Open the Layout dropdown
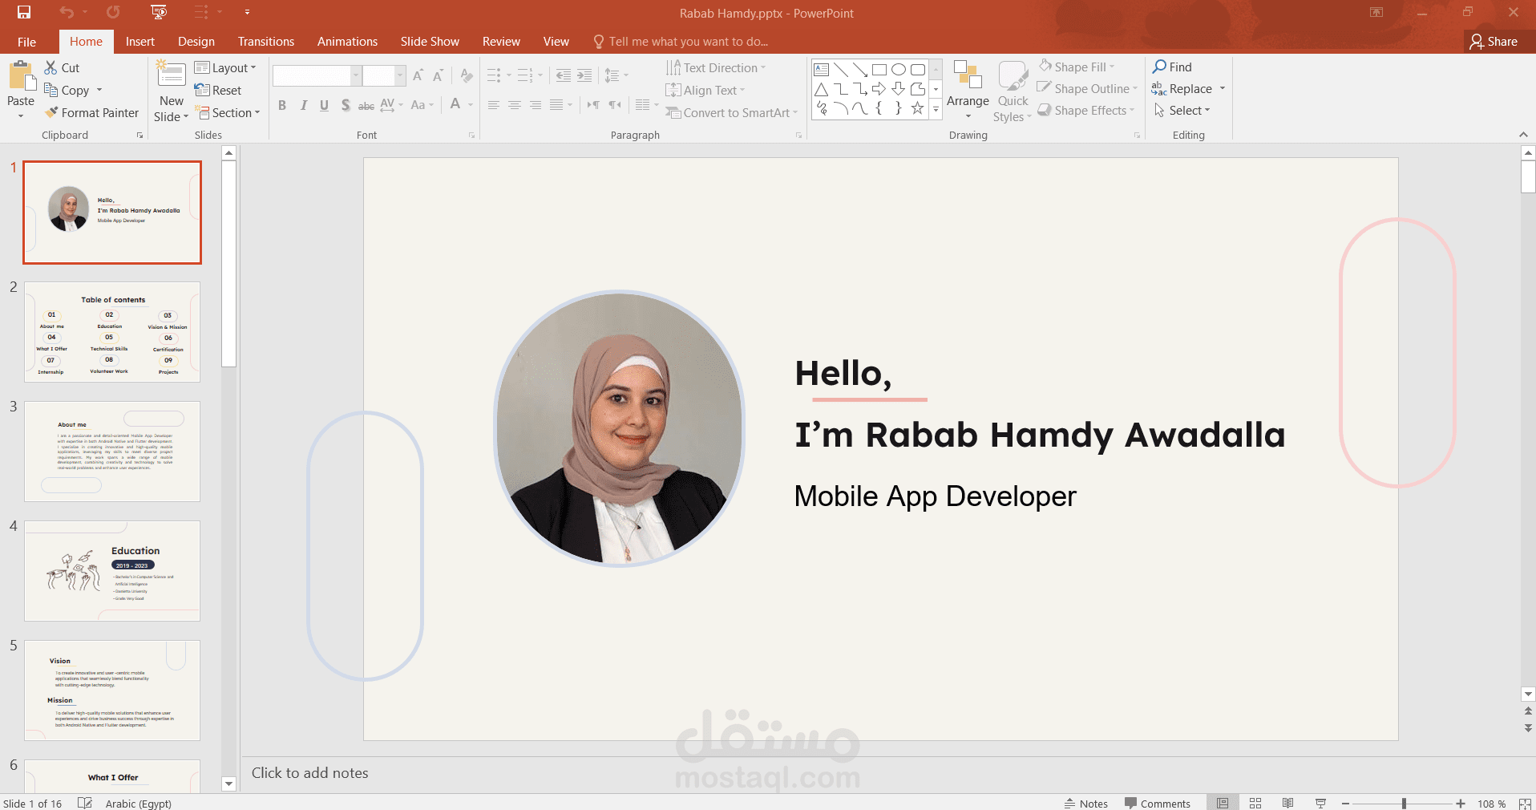This screenshot has width=1536, height=810. [225, 68]
